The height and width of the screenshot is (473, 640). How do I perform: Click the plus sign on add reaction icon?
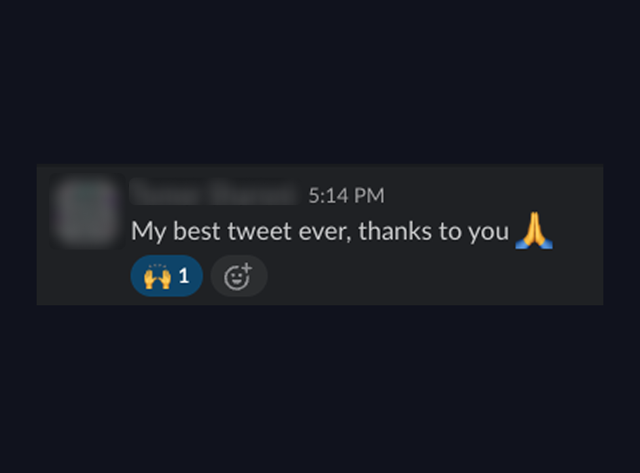click(x=247, y=268)
